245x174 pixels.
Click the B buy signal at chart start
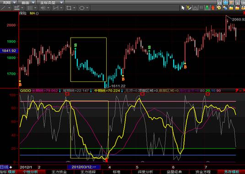20,84
